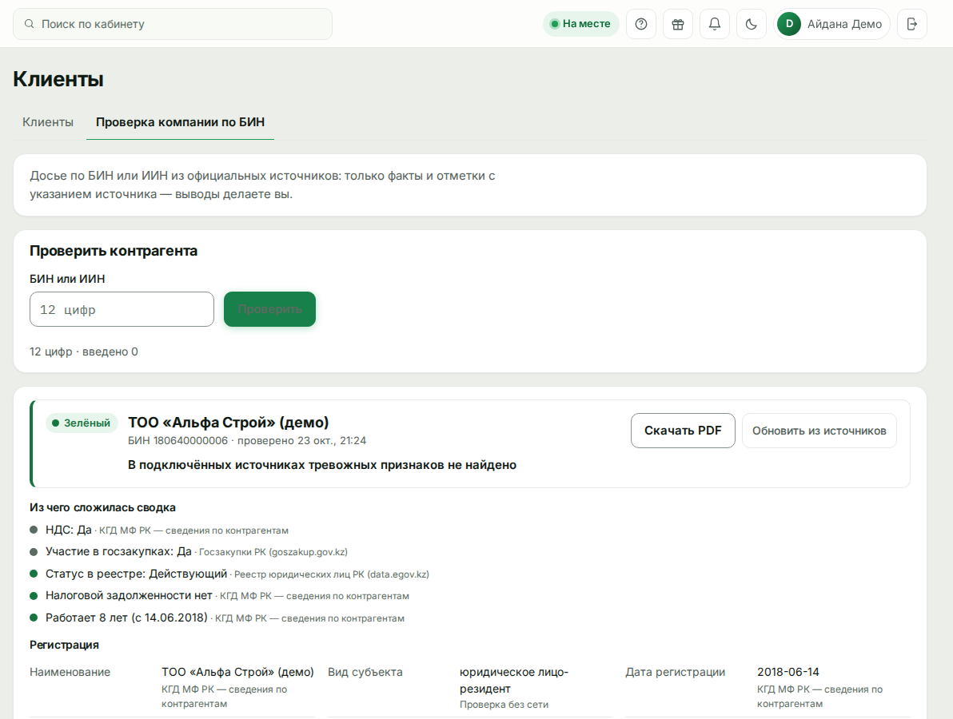Click the «Наименование» label
Viewport: 953px width, 719px height.
tap(70, 672)
